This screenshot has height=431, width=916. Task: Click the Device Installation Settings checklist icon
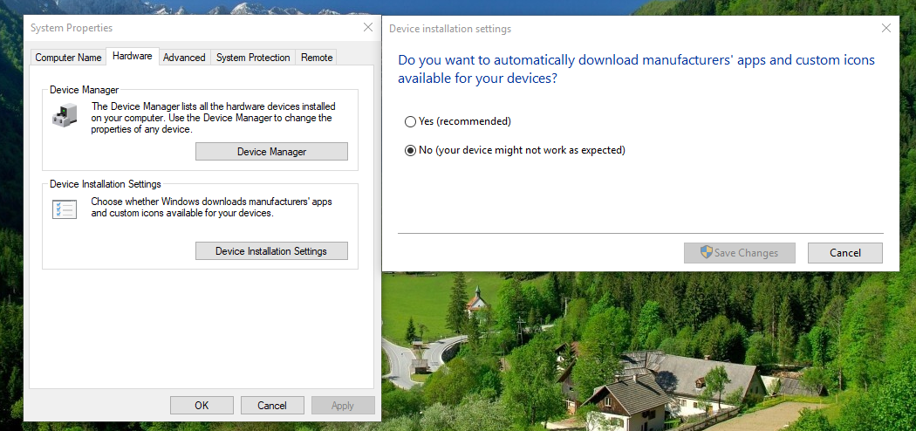(64, 209)
